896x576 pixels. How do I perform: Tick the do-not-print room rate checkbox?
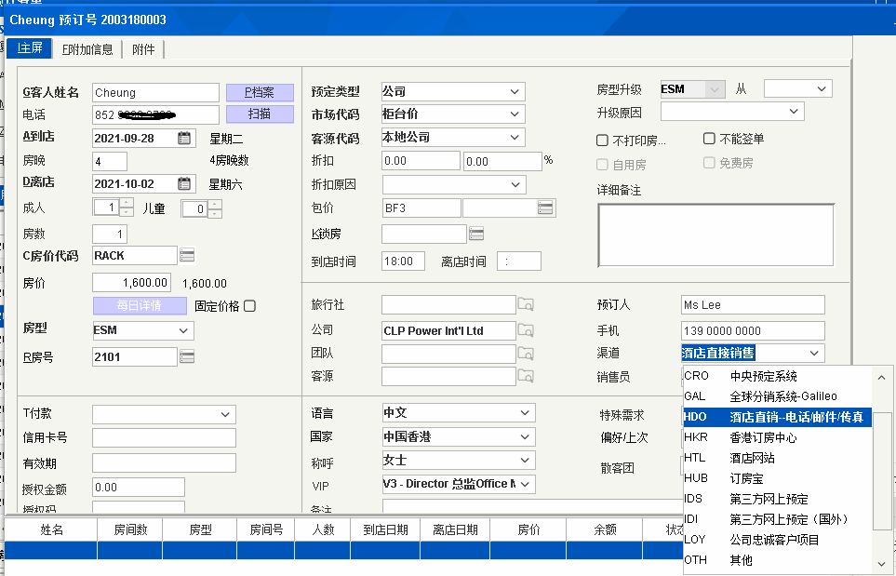603,141
